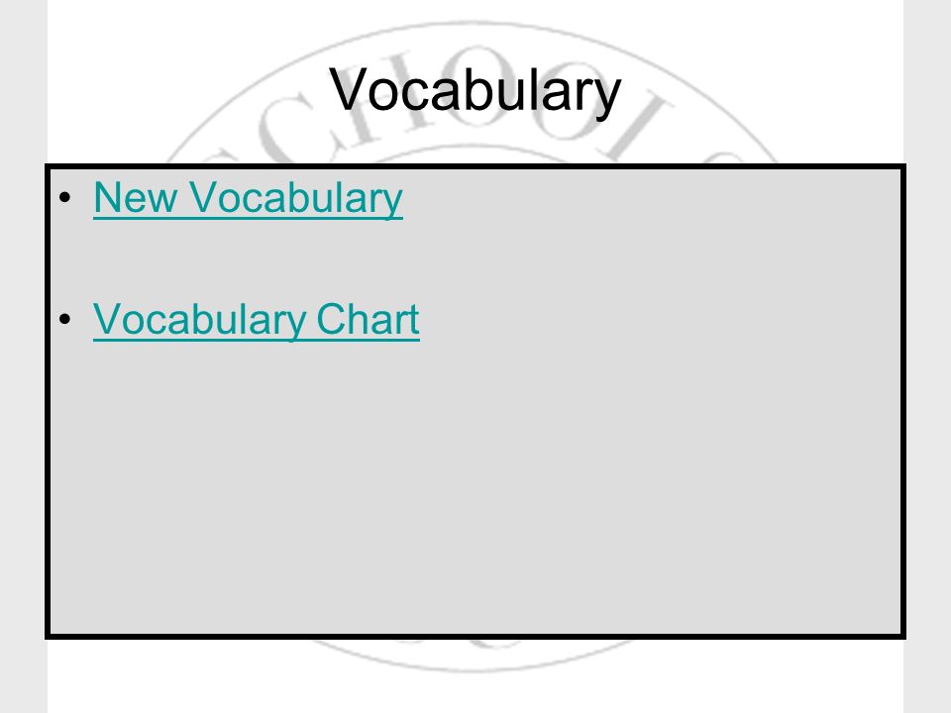
Task: Click the black top border of content box
Action: point(475,166)
